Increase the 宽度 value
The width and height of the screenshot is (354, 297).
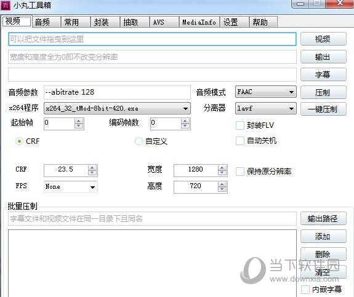pos(222,168)
